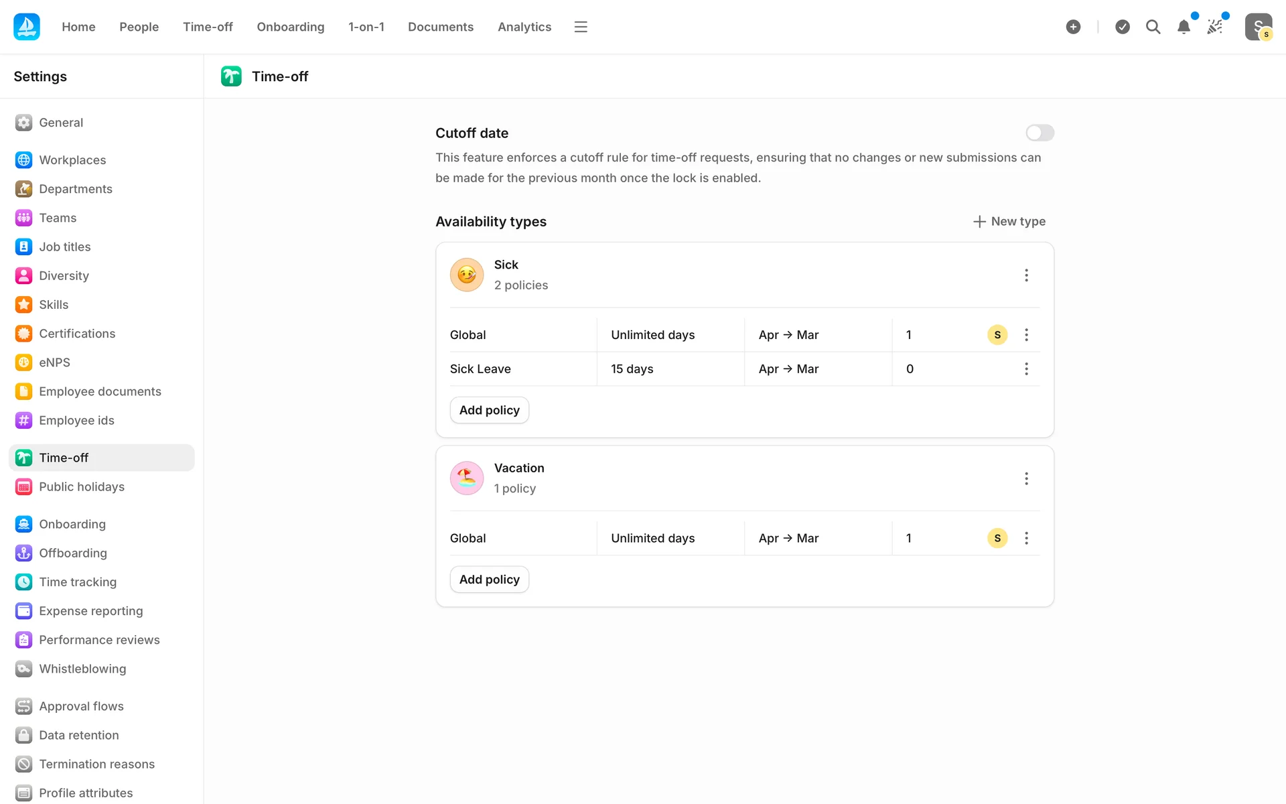The image size is (1286, 804).
Task: Click Add policy under Vacation
Action: (489, 580)
